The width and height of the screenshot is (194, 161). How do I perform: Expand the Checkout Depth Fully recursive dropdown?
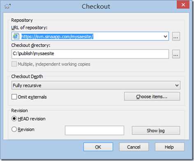[x=96, y=85]
